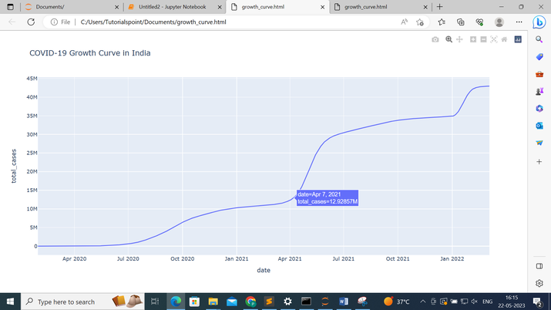Show hidden system tray icons chevron
Image resolution: width=551 pixels, height=310 pixels.
pyautogui.click(x=423, y=302)
